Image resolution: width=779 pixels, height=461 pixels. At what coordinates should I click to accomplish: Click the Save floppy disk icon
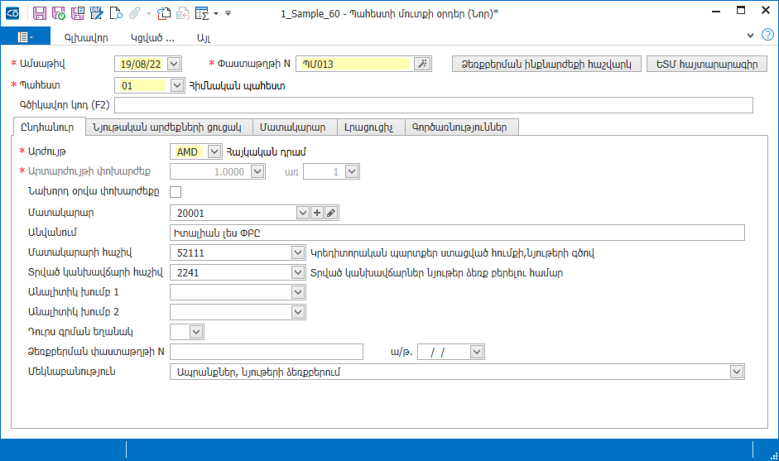pos(39,13)
